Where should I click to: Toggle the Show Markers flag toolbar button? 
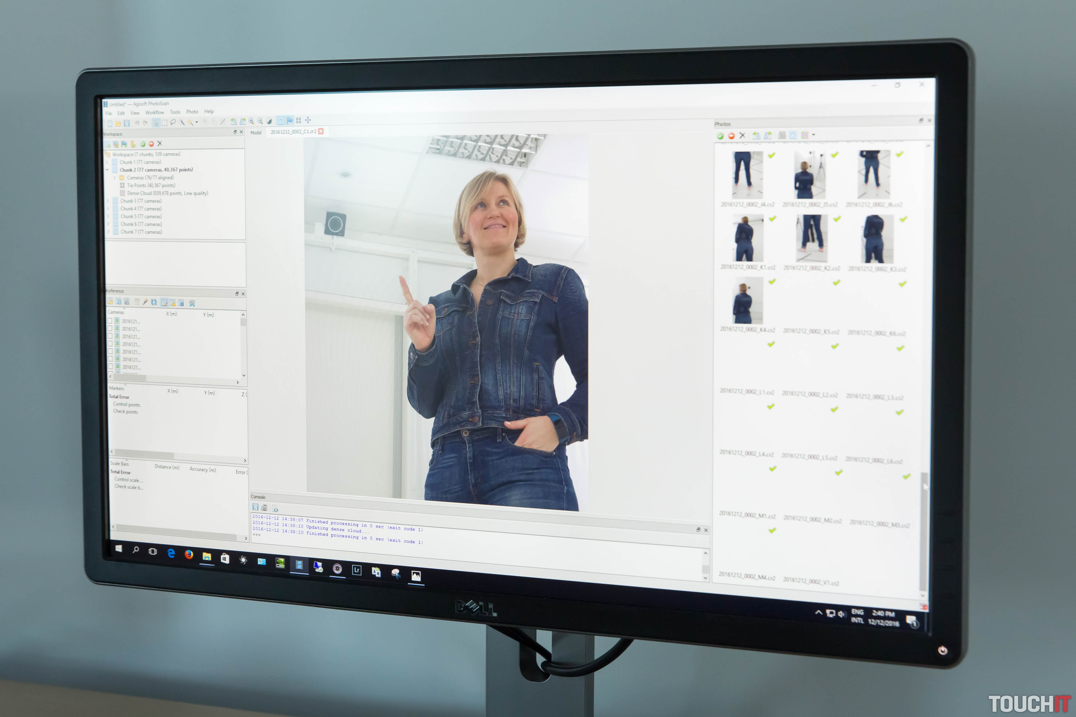pos(290,121)
